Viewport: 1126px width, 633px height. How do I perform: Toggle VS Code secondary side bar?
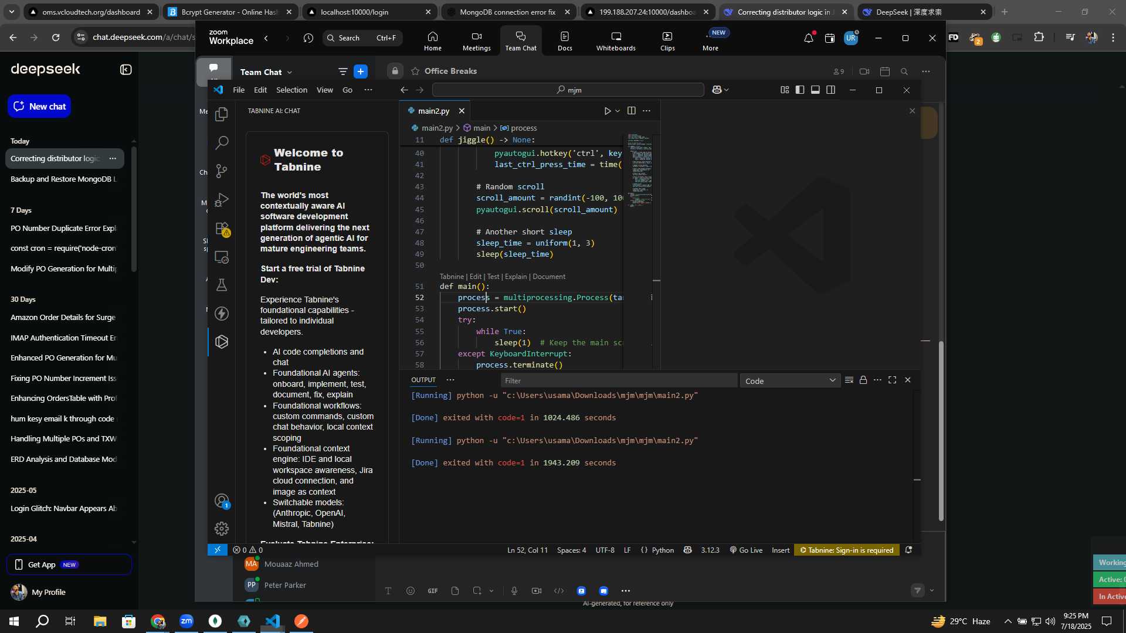pyautogui.click(x=831, y=90)
